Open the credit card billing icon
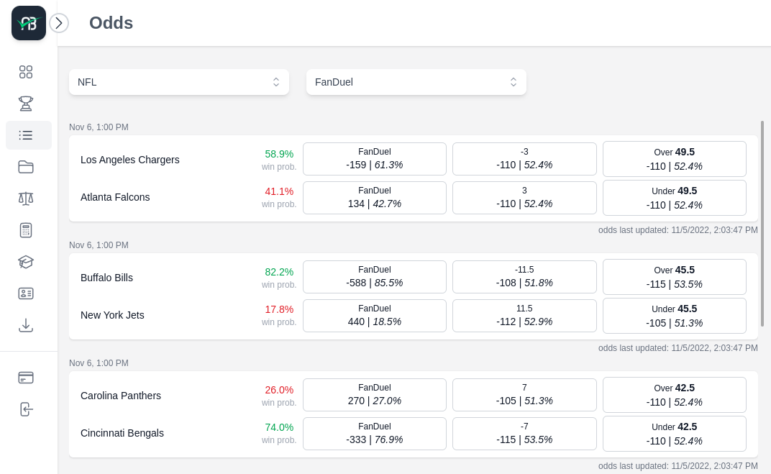This screenshot has width=771, height=474. (26, 378)
